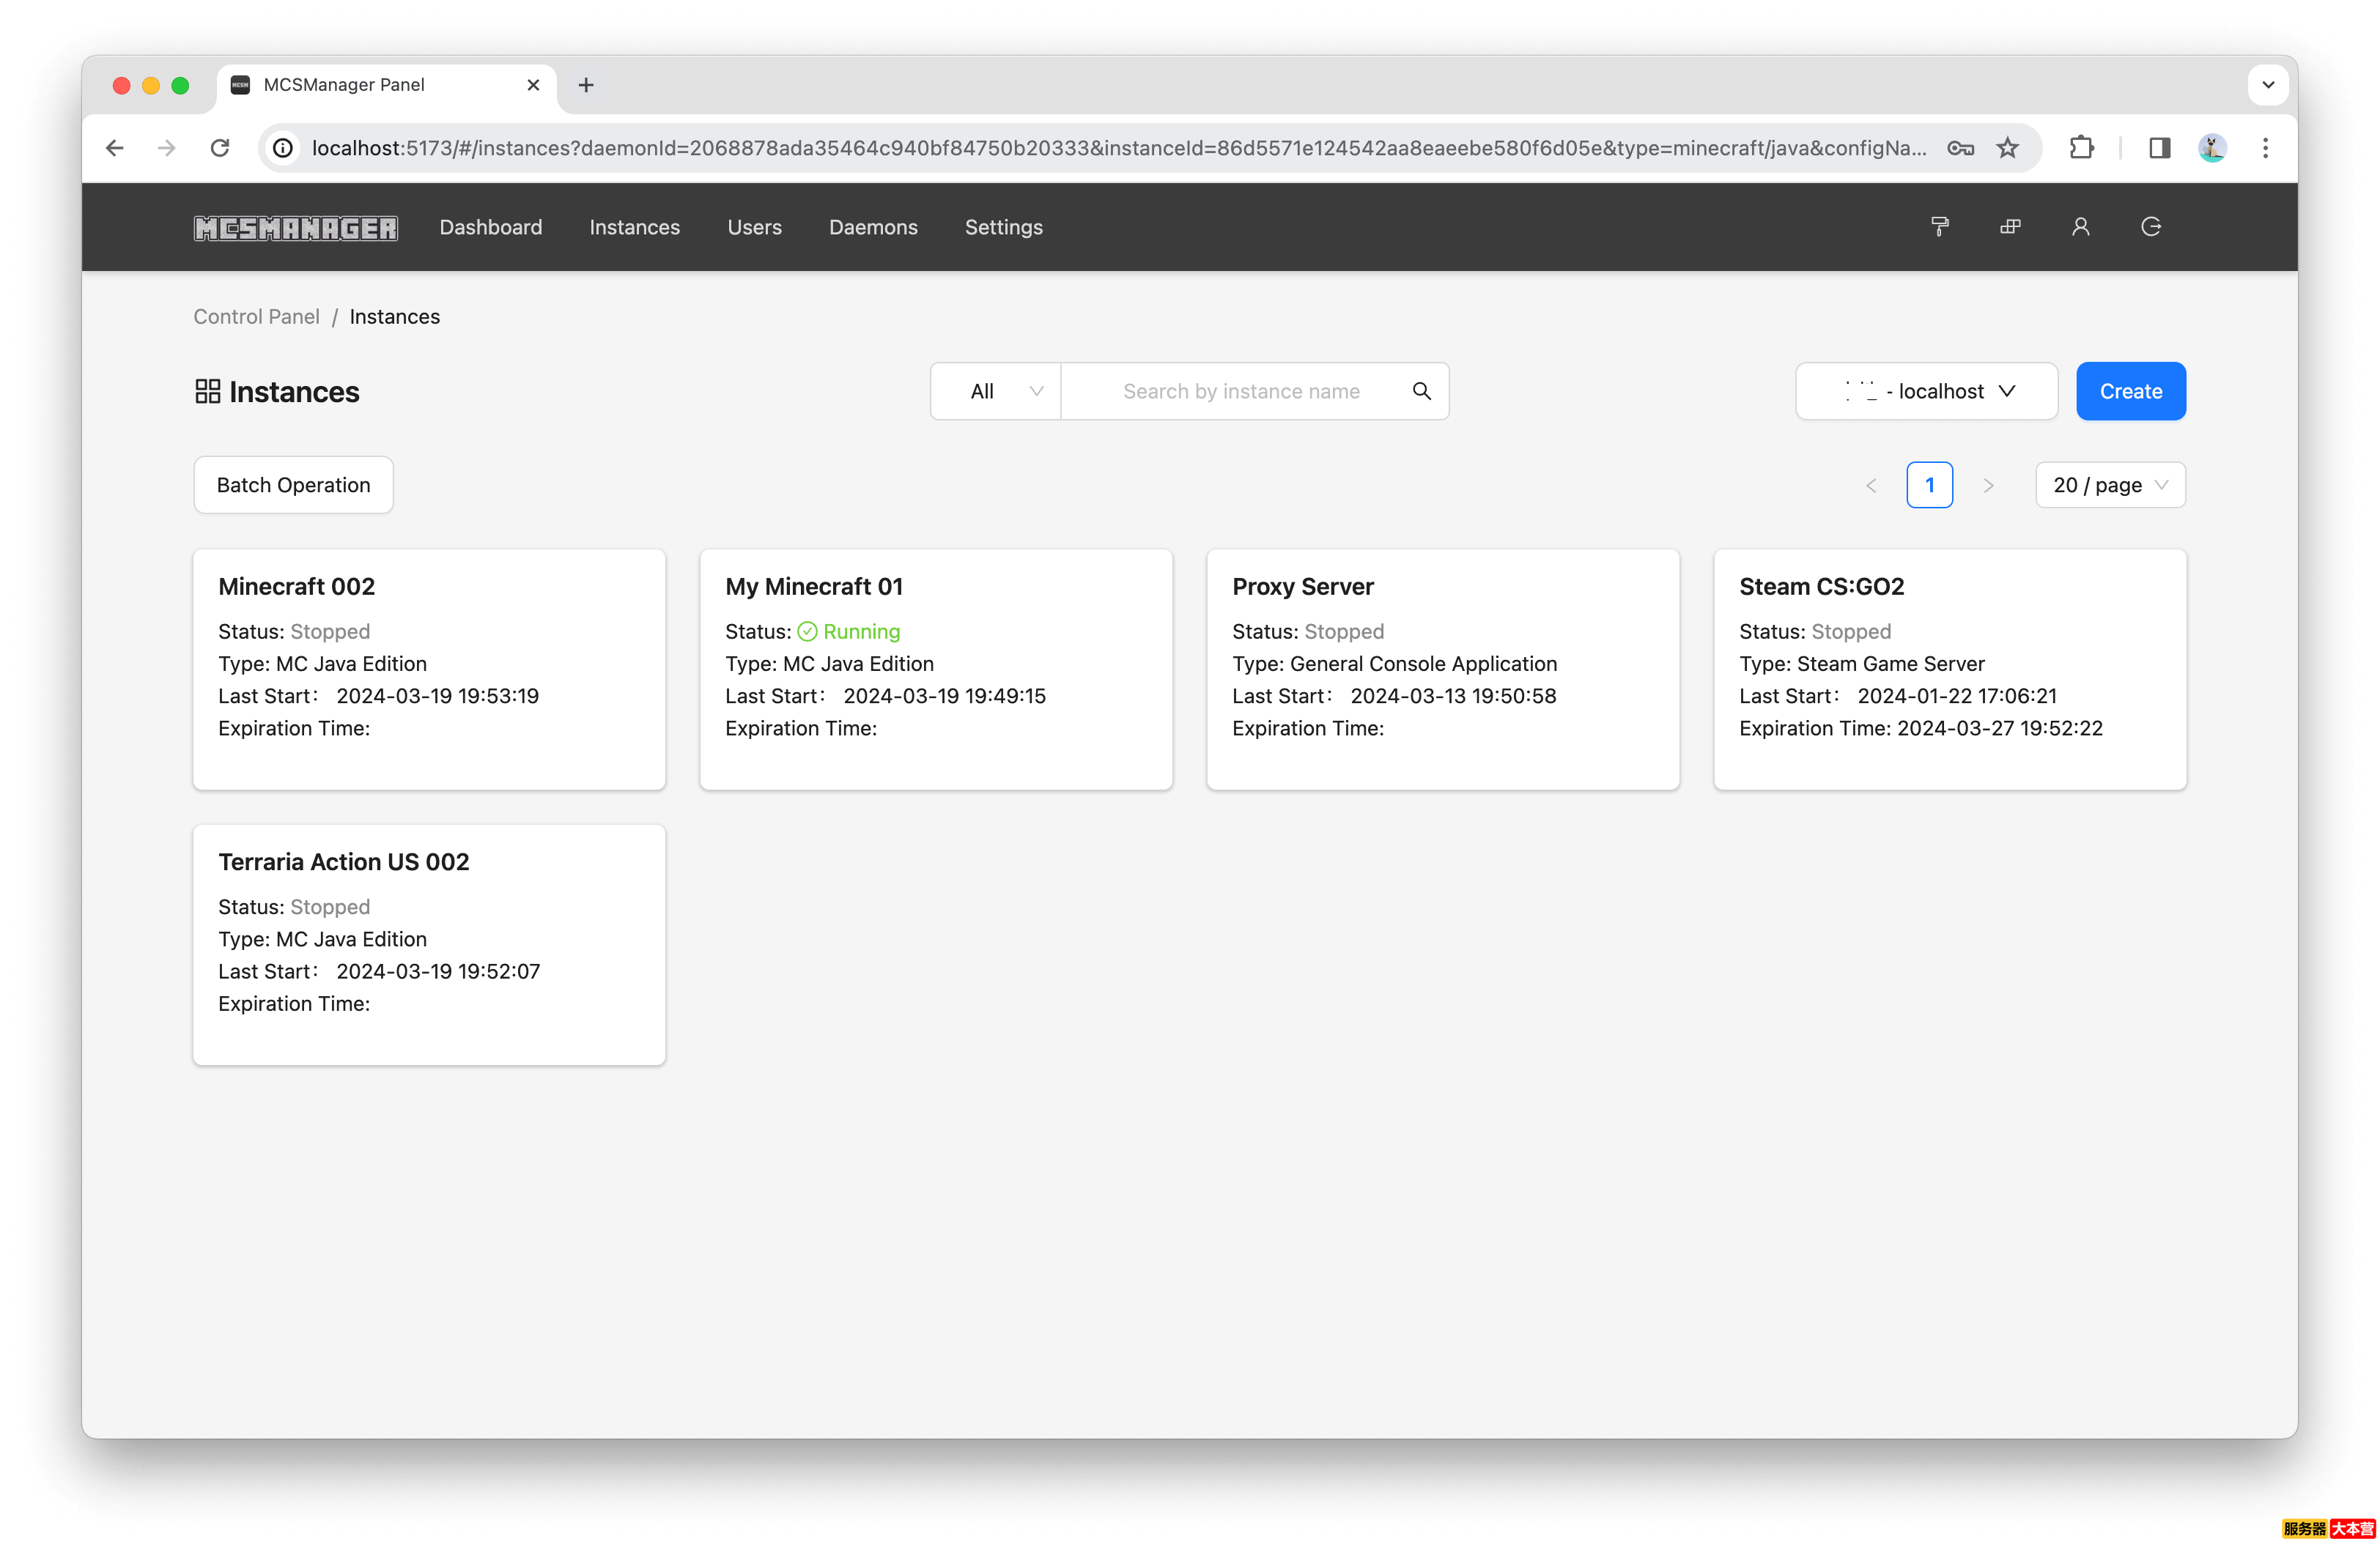
Task: Click the Batch Operation button
Action: (293, 485)
